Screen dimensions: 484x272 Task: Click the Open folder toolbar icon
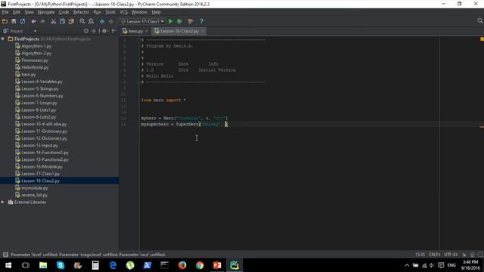[5, 21]
